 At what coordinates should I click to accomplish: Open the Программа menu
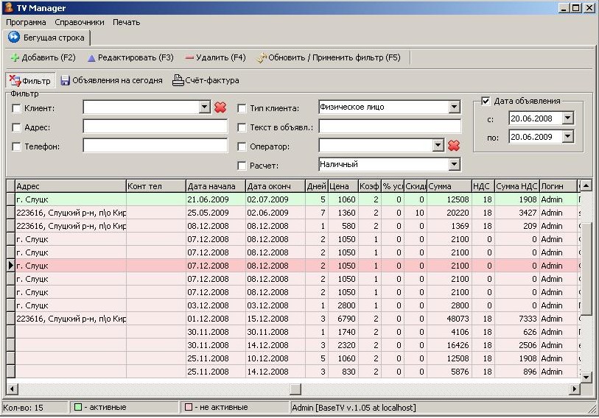[26, 22]
